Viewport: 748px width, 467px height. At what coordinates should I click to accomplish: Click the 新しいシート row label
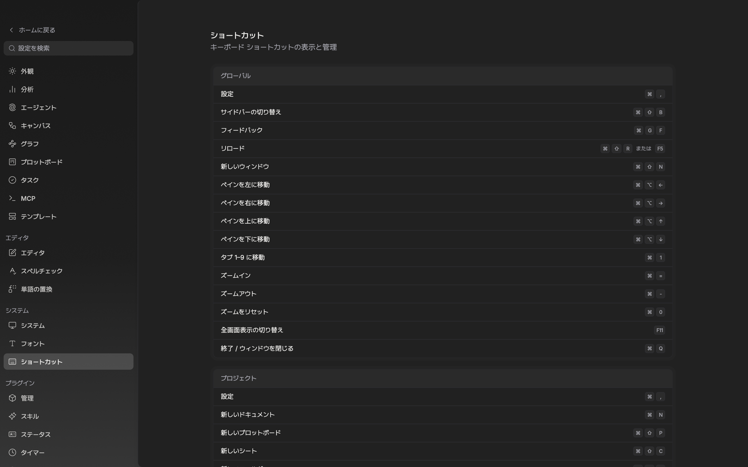click(x=239, y=451)
